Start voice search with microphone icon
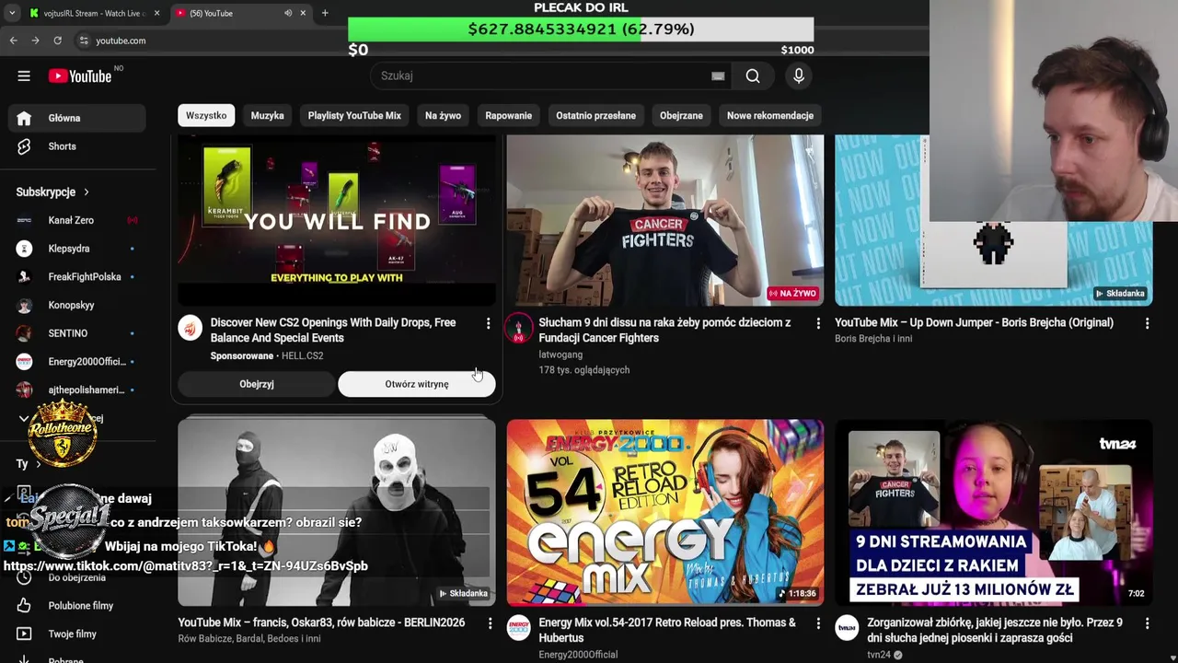The image size is (1178, 663). [x=799, y=76]
